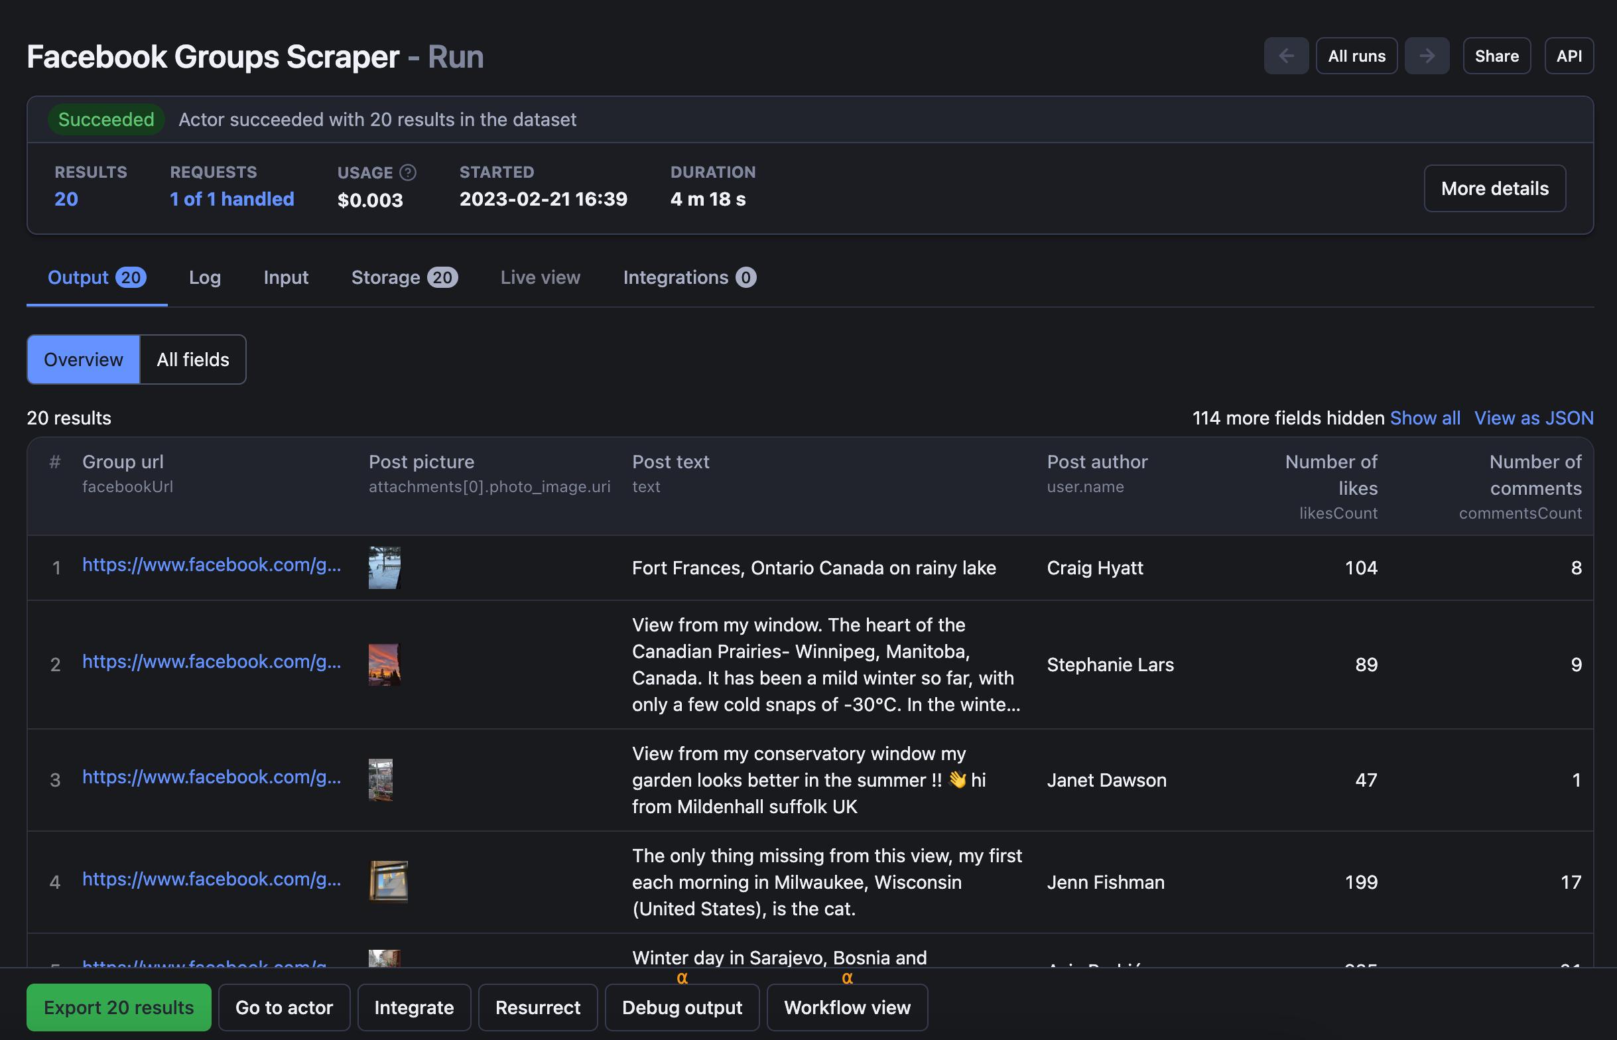The width and height of the screenshot is (1617, 1040).
Task: Click the Share button
Action: point(1496,56)
